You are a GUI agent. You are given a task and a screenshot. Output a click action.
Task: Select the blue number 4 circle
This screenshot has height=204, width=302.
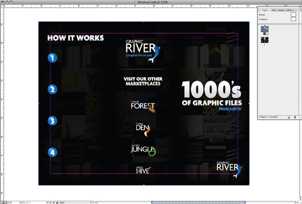tap(52, 152)
